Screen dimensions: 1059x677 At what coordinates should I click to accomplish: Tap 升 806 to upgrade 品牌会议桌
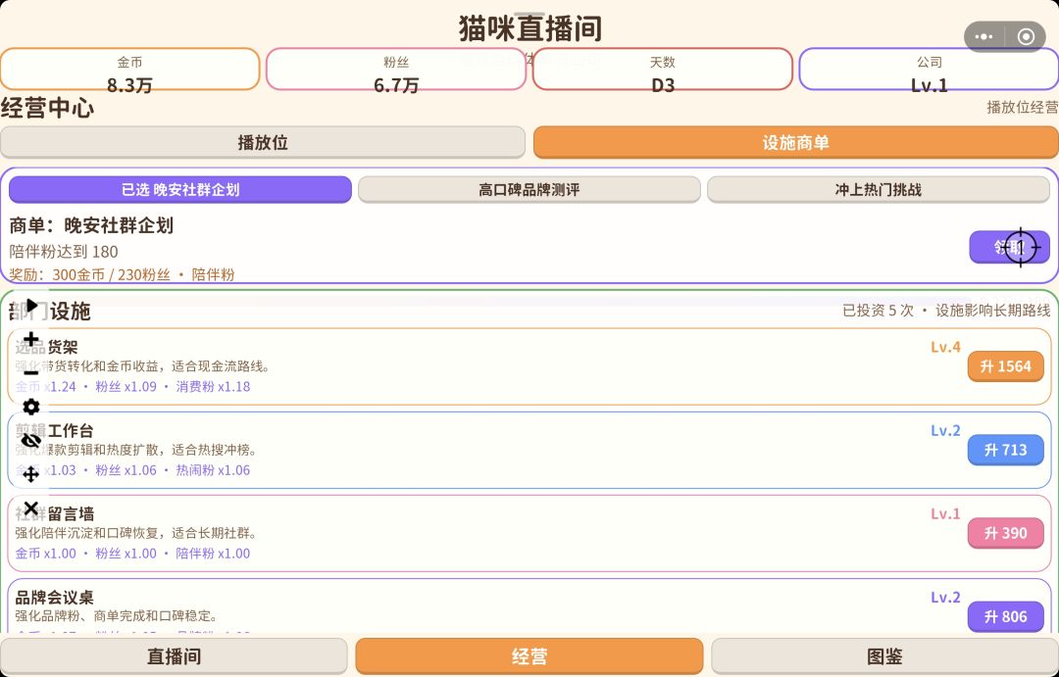(x=1006, y=617)
